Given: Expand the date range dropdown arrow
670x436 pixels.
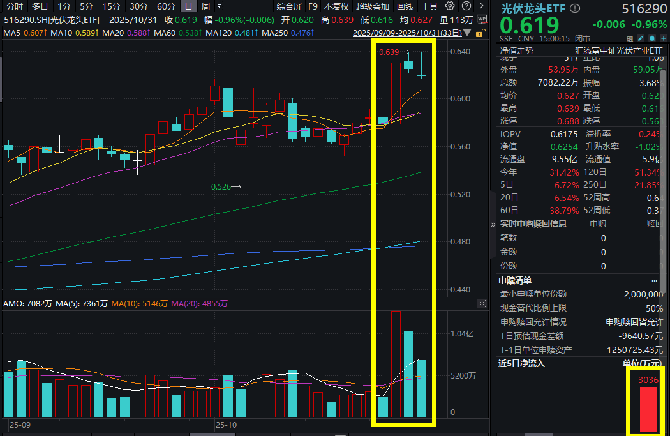Looking at the screenshot, I should point(467,33).
